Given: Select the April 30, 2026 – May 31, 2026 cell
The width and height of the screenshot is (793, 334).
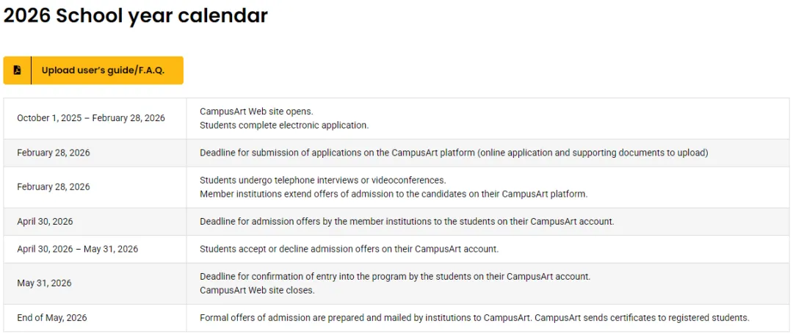Looking at the screenshot, I should [78, 250].
